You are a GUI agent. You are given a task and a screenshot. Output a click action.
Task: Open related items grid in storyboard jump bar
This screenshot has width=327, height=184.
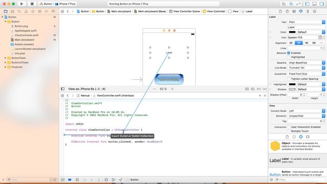click(x=62, y=11)
